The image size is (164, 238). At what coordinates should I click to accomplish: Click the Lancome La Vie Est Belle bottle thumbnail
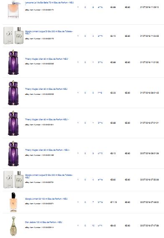(14, 10)
